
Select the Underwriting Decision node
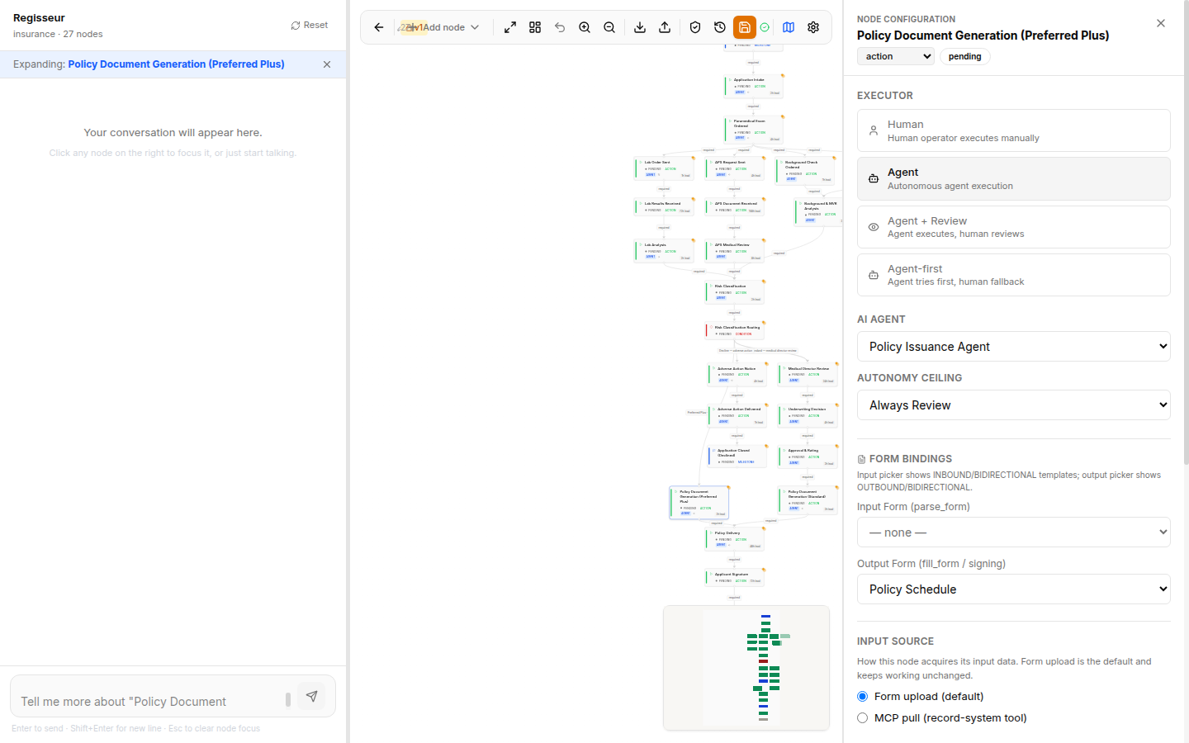pyautogui.click(x=808, y=415)
